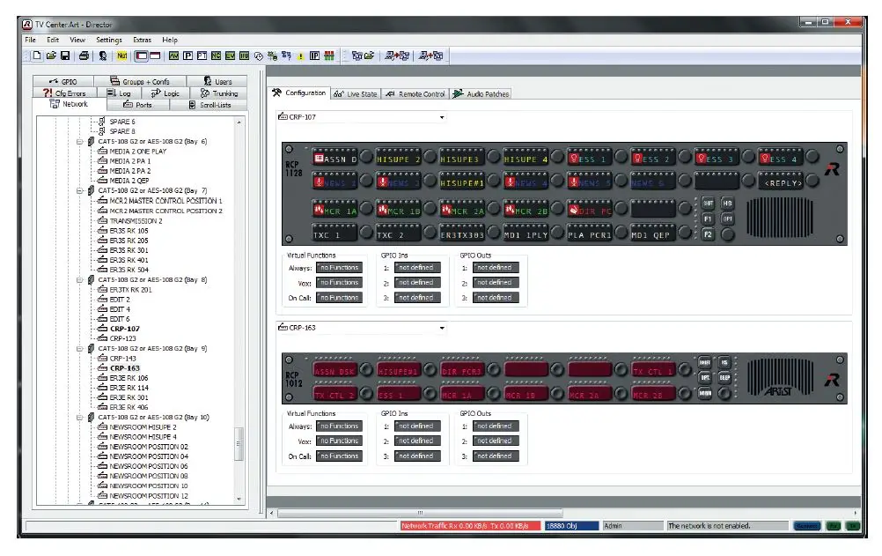This screenshot has width=882, height=556.
Task: Click the P toolbar icon
Action: click(x=187, y=56)
